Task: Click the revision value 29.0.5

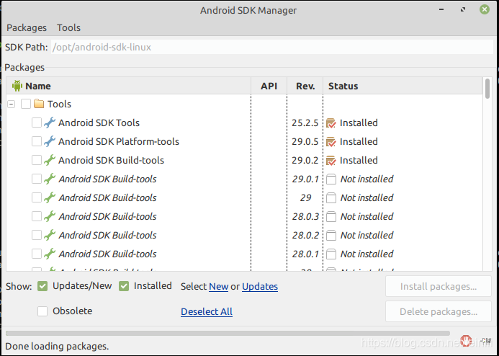Action: click(305, 141)
